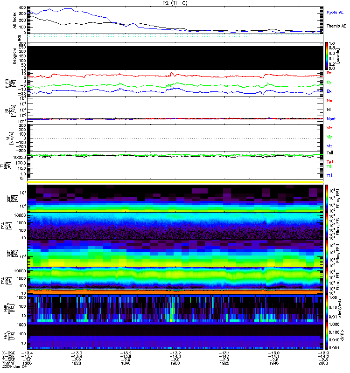
Task: Click the Keogram counts color bar
Action: (x=327, y=56)
